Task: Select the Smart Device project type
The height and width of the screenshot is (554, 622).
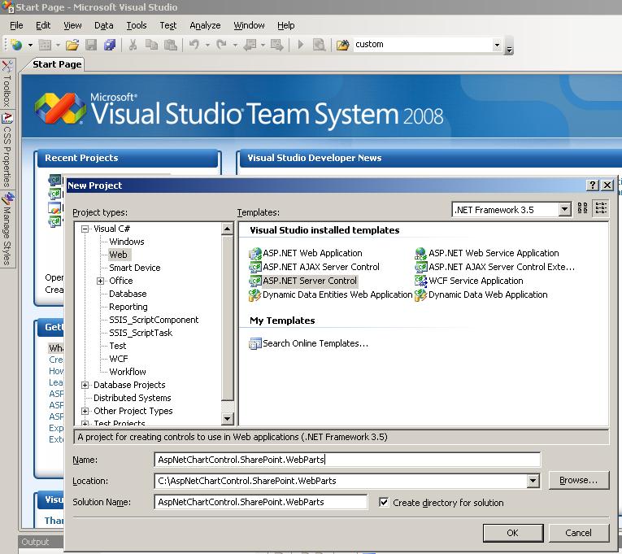Action: [135, 268]
